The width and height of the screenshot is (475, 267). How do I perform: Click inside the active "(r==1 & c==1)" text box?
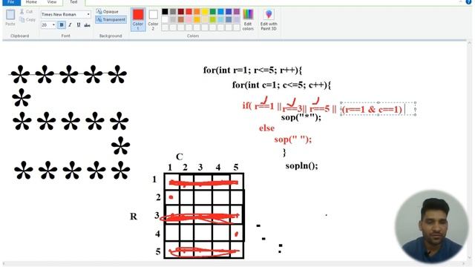(x=378, y=109)
